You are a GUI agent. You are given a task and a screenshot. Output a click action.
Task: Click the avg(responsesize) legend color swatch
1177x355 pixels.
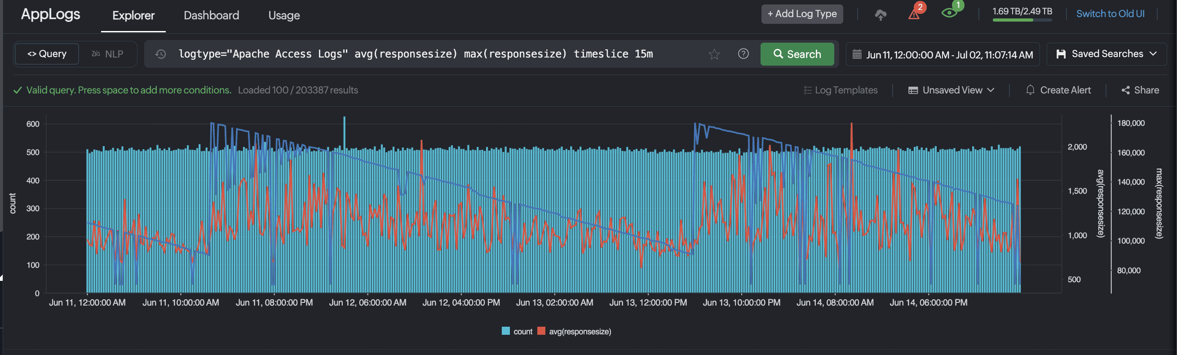pyautogui.click(x=541, y=331)
